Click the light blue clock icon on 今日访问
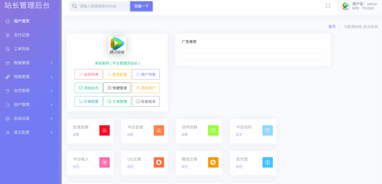 click(x=267, y=130)
